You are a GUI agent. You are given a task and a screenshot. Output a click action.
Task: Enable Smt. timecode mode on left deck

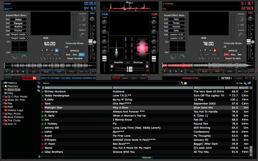point(68,54)
